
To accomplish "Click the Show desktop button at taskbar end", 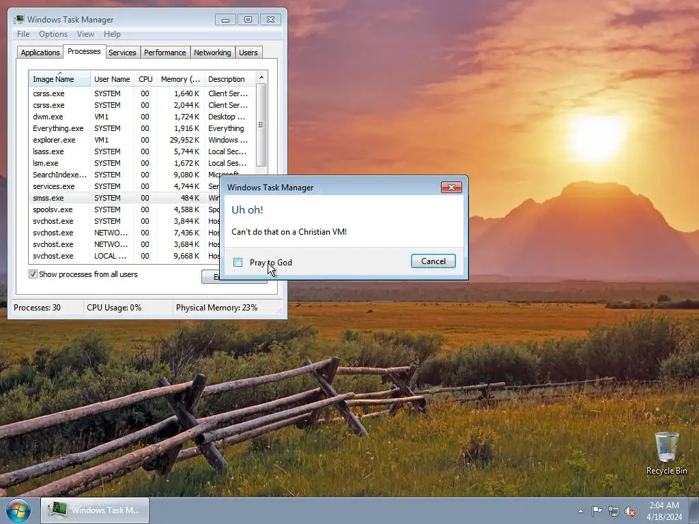I will pos(695,510).
